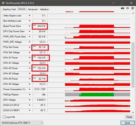136x126 pixels.
Task: Open the Advanced tab
Action: (33, 9)
